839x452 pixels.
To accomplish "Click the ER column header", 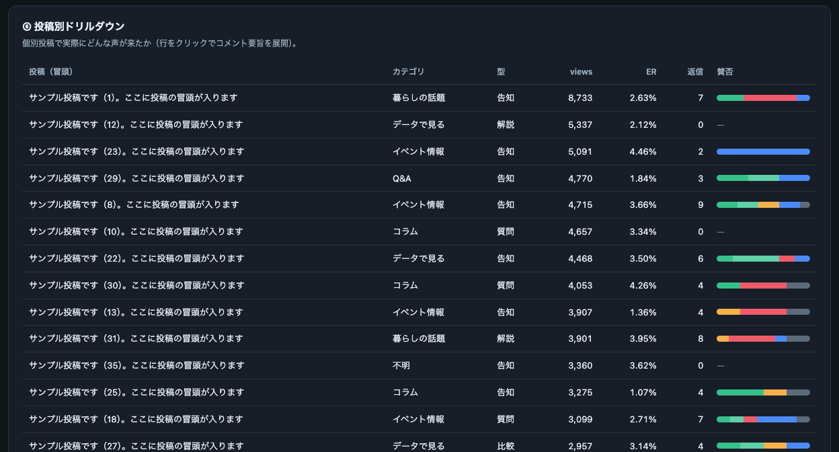I will pyautogui.click(x=651, y=72).
